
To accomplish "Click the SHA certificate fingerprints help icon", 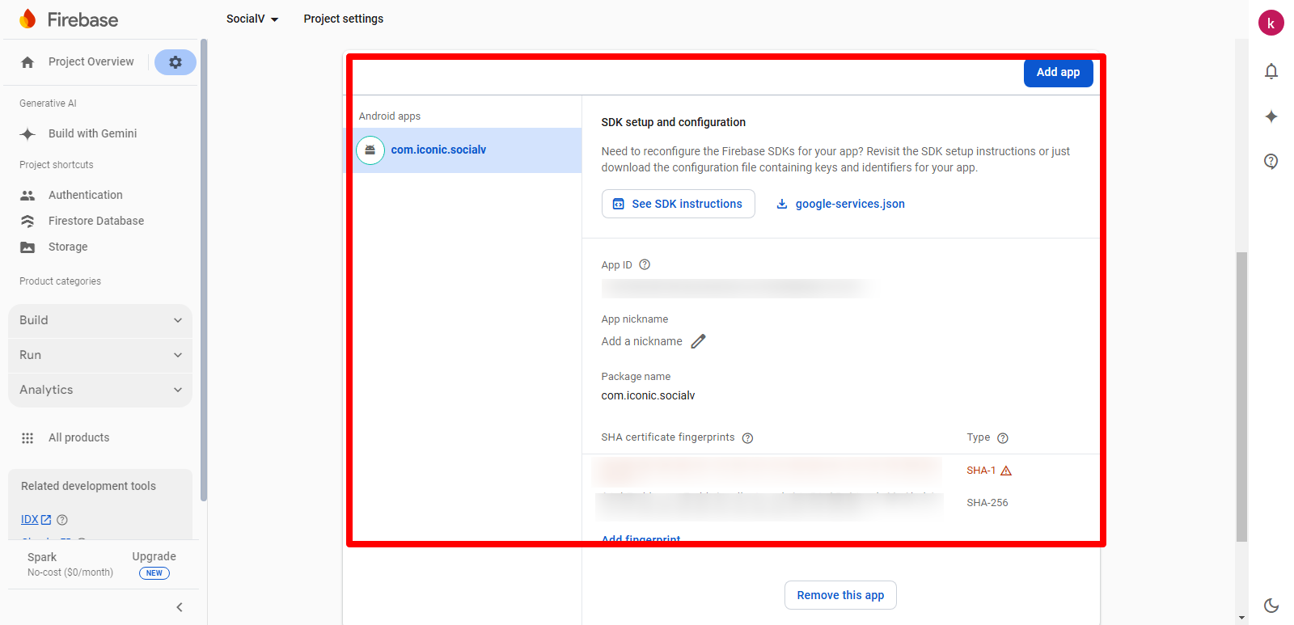I will 747,438.
